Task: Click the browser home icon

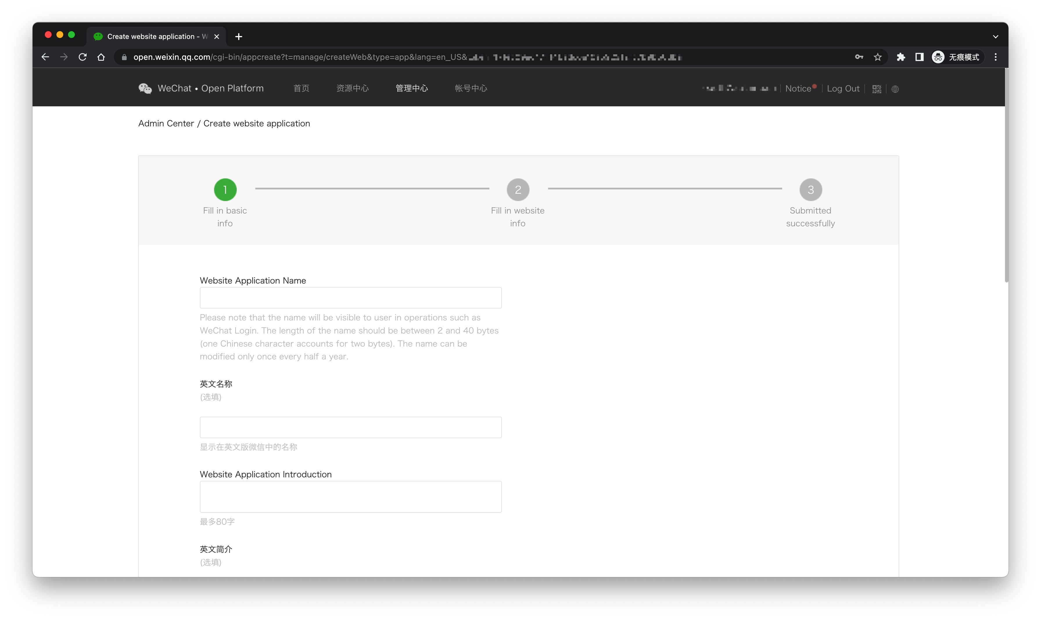Action: pyautogui.click(x=101, y=57)
